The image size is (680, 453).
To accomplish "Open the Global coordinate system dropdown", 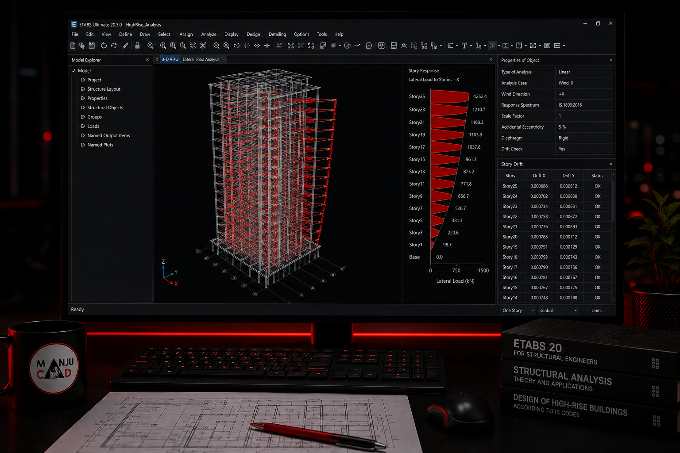I will click(558, 311).
